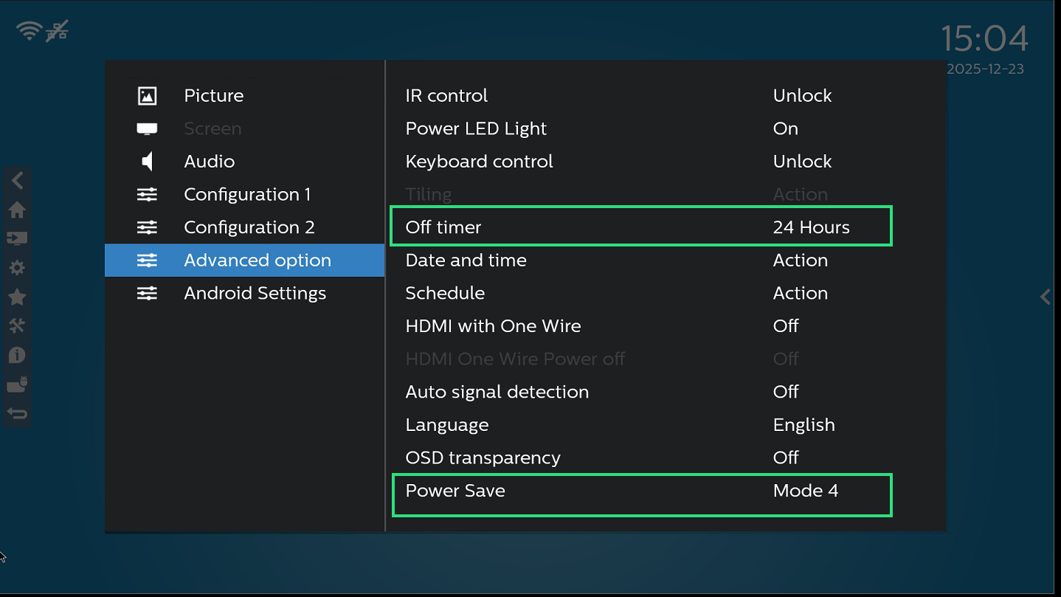Image resolution: width=1061 pixels, height=597 pixels.
Task: Change the Off timer 24 Hours value
Action: click(x=811, y=227)
